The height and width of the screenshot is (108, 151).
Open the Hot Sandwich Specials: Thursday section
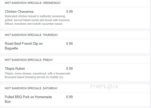31,35
